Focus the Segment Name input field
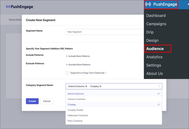The image size is (189, 129). click(105, 32)
